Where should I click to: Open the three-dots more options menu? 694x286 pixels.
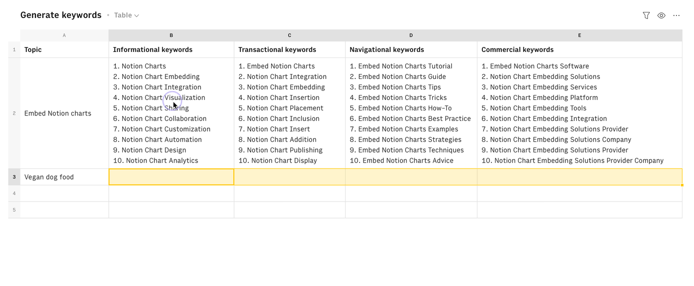tap(676, 15)
